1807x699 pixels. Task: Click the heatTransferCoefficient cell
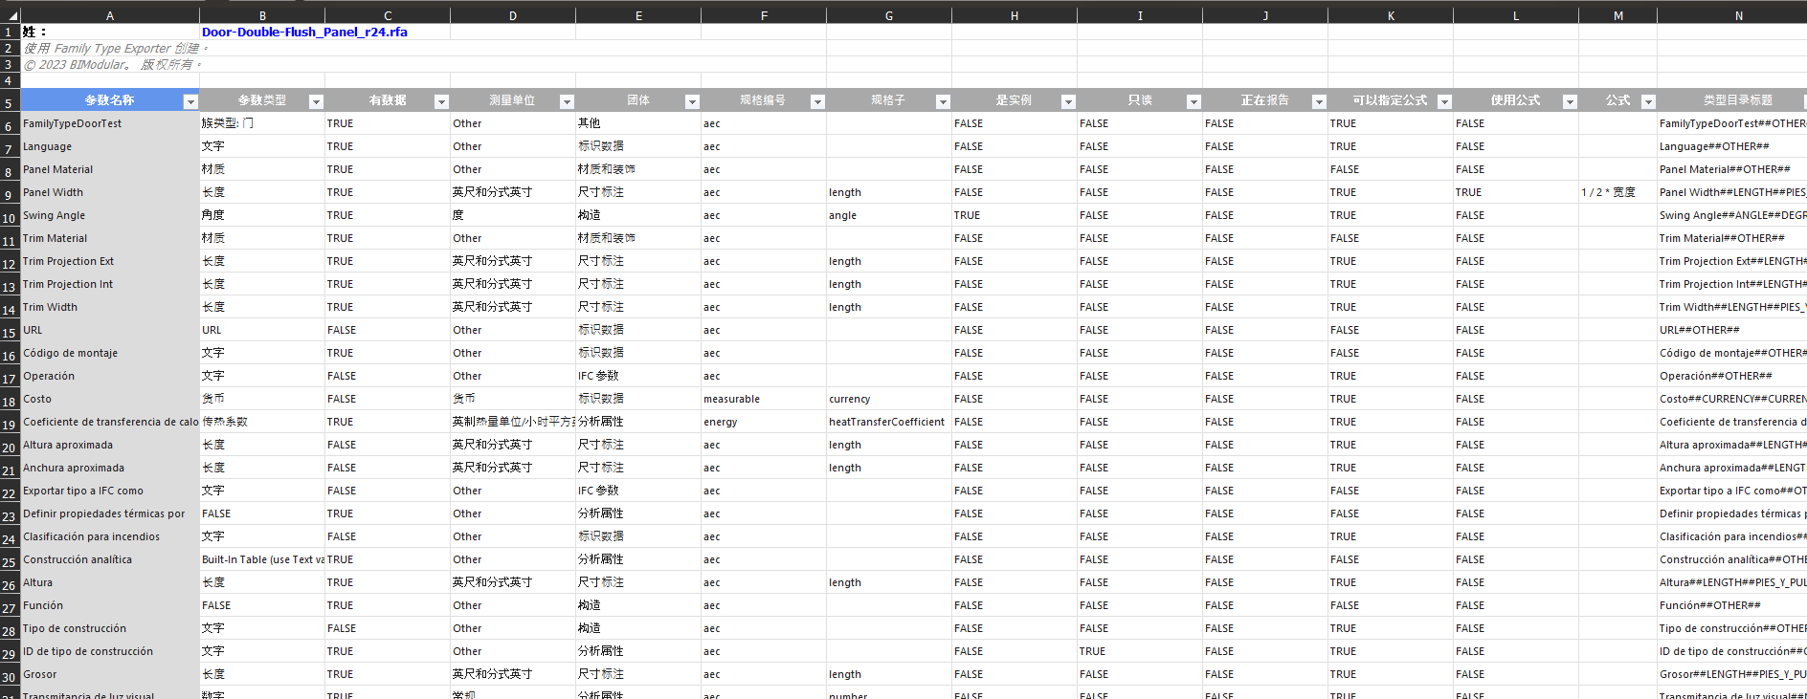point(889,422)
